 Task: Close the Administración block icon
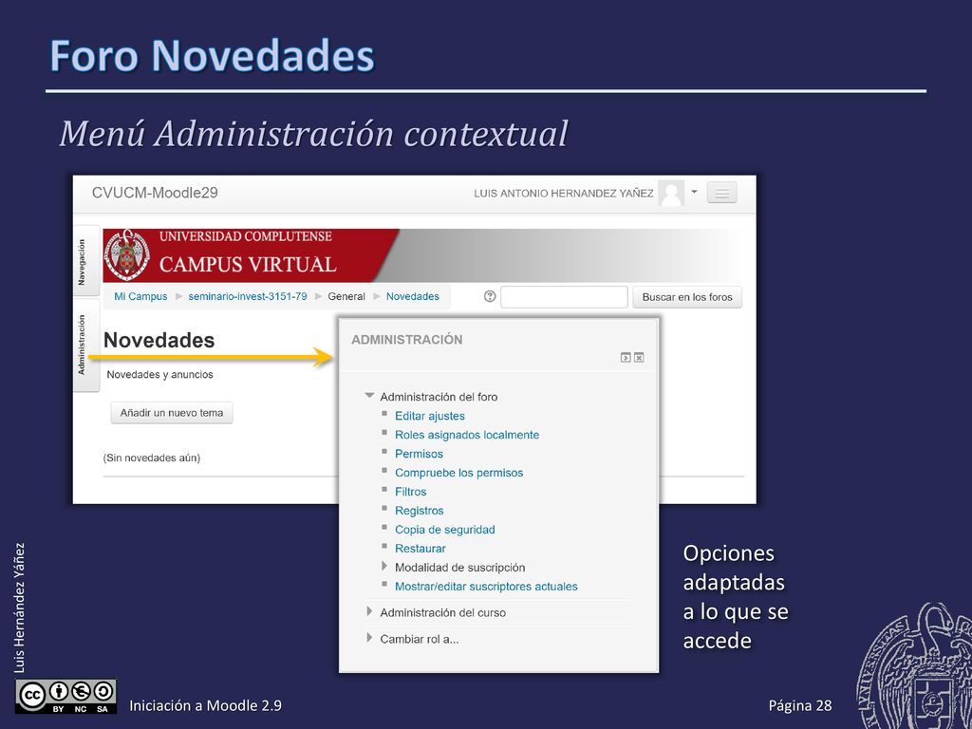639,358
